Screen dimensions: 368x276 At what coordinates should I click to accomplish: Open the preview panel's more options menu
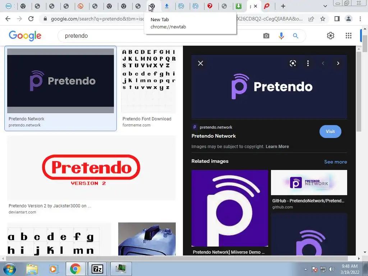tap(308, 63)
